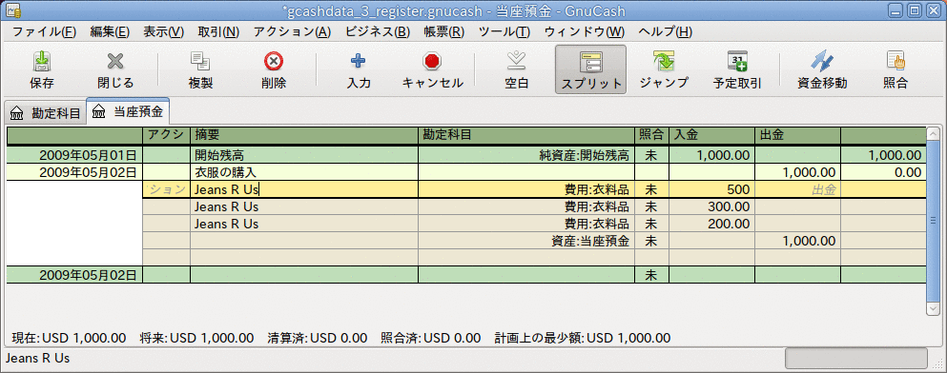Select the 当座預金 tab
947x373 pixels.
pyautogui.click(x=128, y=112)
